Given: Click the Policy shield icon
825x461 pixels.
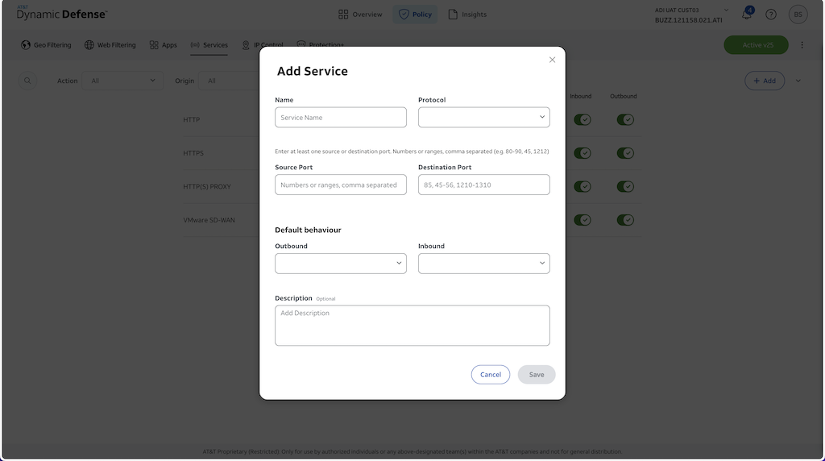Looking at the screenshot, I should (x=404, y=15).
